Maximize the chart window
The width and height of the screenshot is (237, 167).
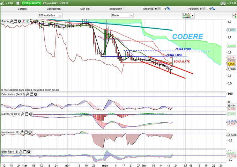click(x=231, y=3)
